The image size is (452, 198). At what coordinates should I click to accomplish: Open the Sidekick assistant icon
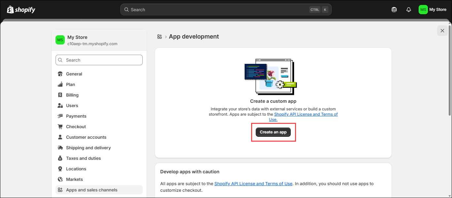tap(394, 10)
